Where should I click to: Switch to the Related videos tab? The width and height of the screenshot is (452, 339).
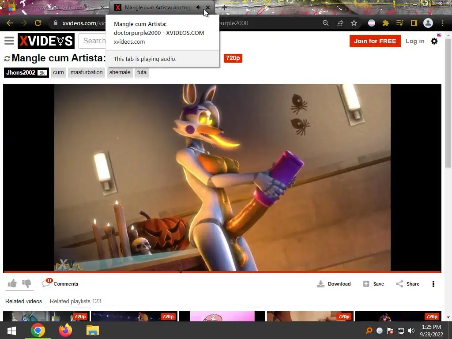click(24, 301)
